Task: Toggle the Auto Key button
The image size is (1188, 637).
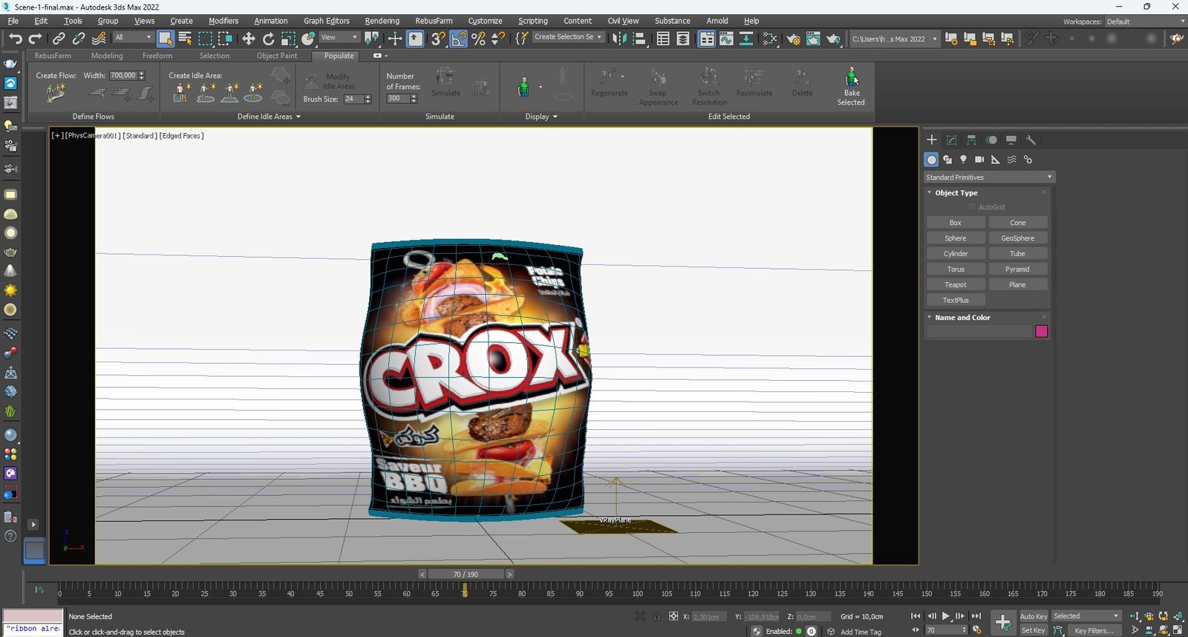Action: click(1033, 616)
